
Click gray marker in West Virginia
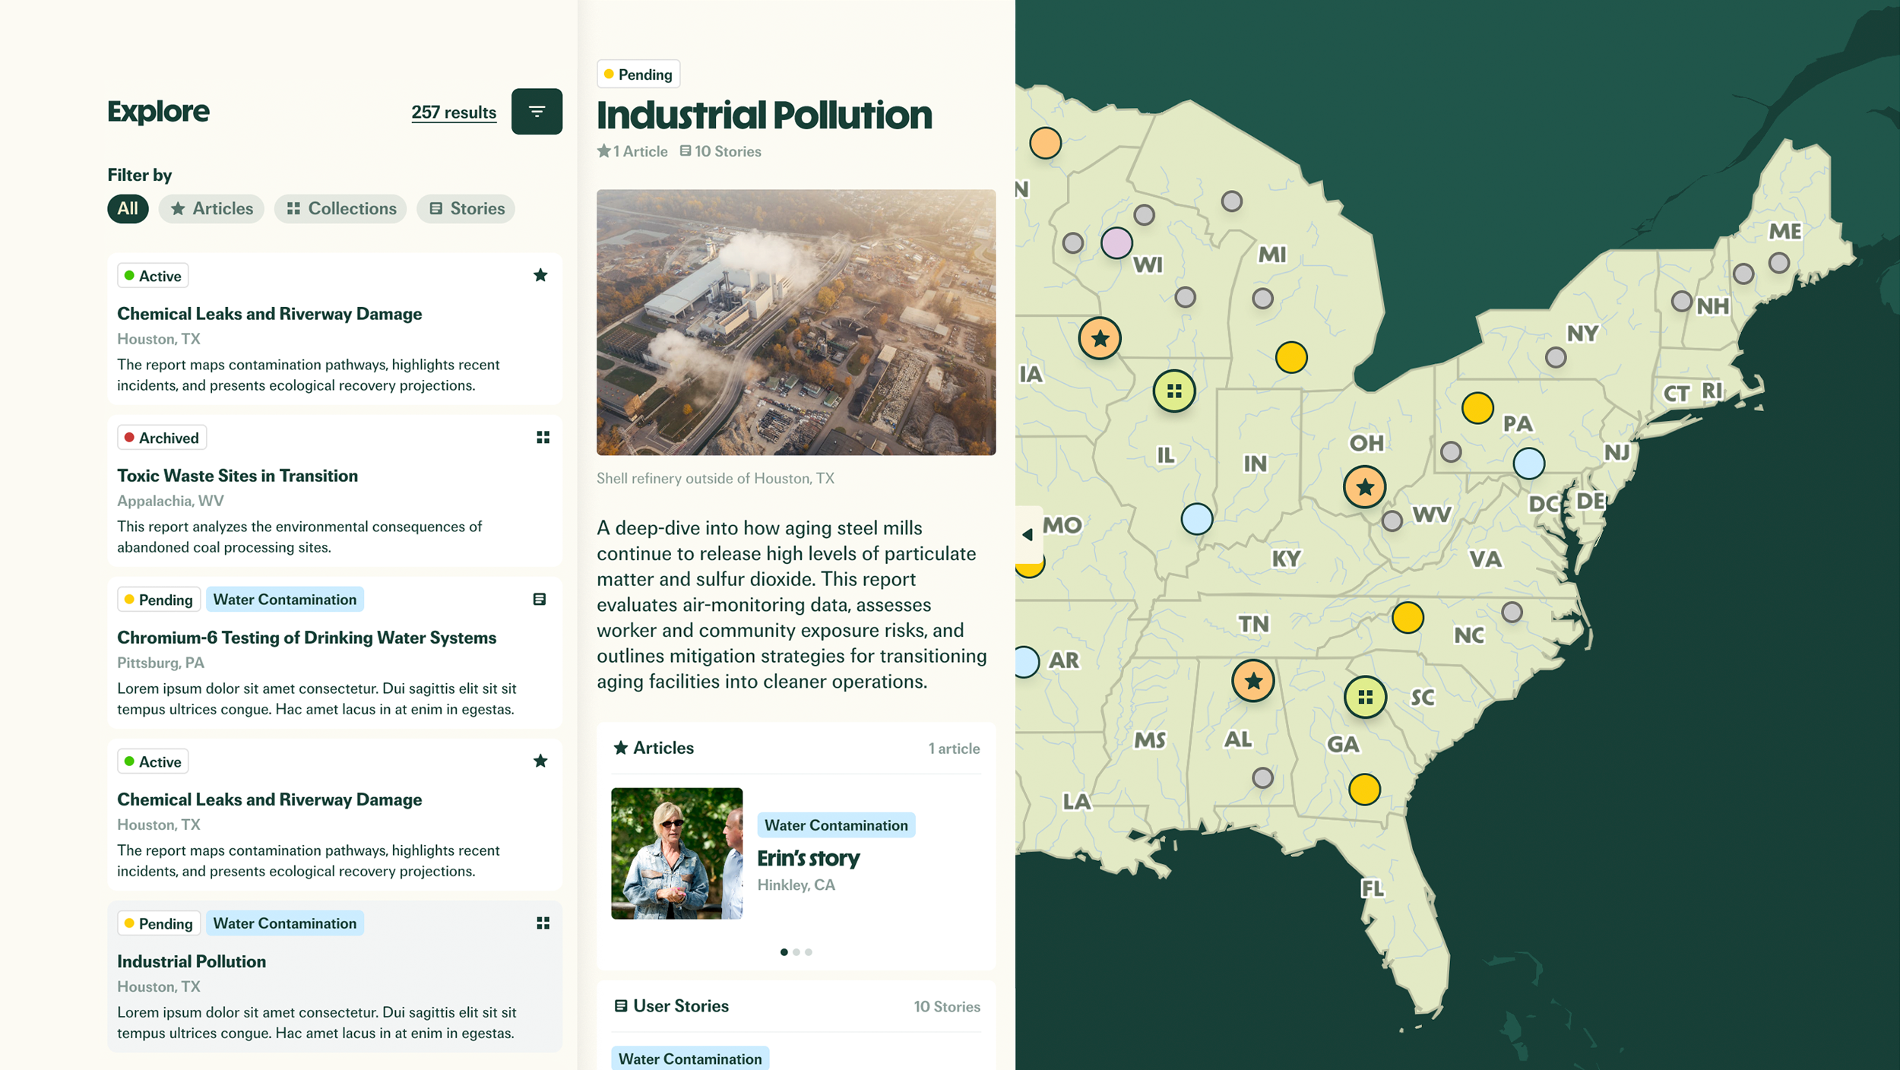1392,521
